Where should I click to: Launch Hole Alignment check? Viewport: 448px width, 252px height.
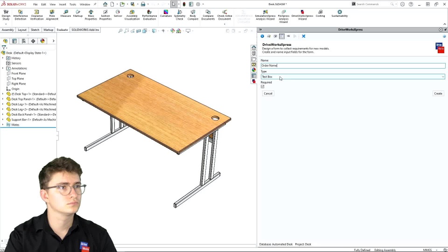click(52, 15)
